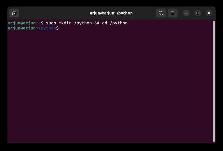
Task: Click the vertical scrollbar of the terminal
Action: click(214, 81)
